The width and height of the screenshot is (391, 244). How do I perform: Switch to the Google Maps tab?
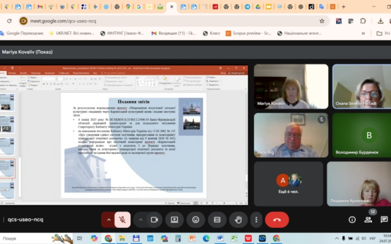[128, 7]
